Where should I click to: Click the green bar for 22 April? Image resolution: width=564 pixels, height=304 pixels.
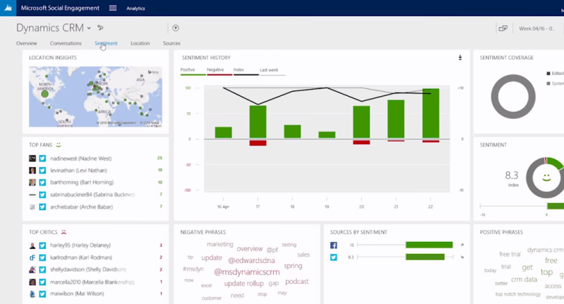pyautogui.click(x=431, y=113)
